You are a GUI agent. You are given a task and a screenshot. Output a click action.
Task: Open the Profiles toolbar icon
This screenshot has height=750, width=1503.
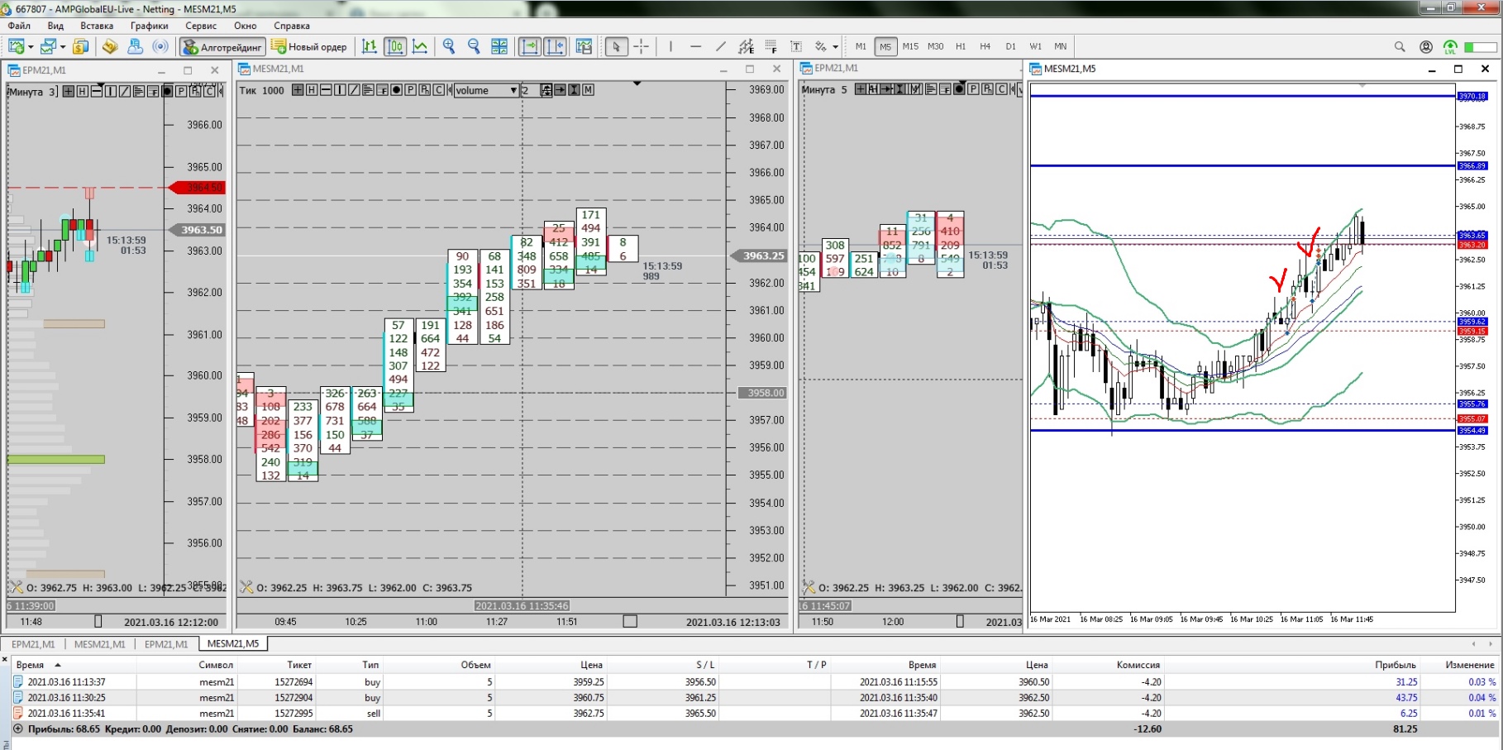click(48, 46)
